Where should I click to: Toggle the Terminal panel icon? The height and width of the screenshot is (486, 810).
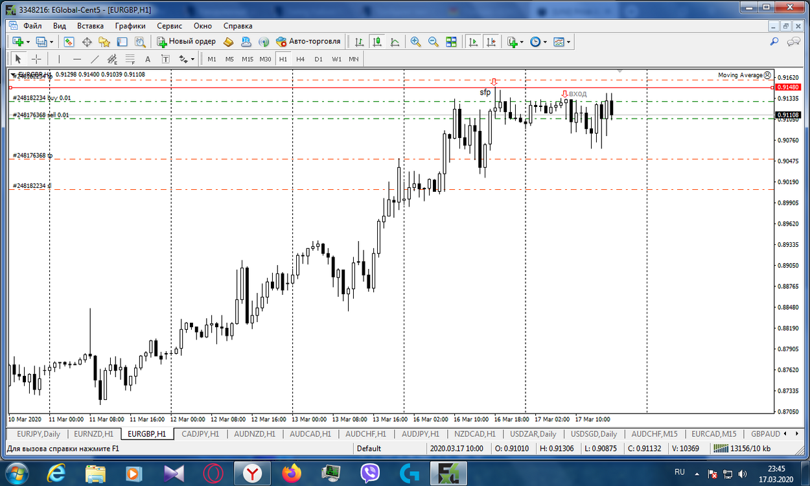(122, 41)
